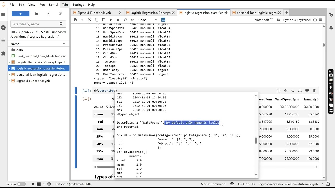
Task: Delete the df.describe() cell
Action: (314, 91)
